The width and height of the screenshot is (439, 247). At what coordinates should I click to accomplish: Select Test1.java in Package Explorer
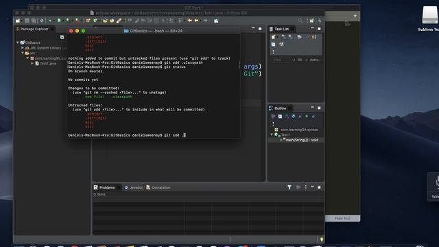click(x=48, y=64)
